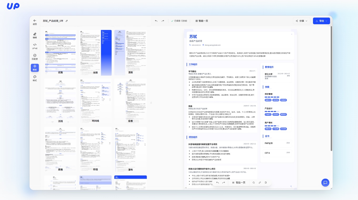Click the UP logo at top left
The width and height of the screenshot is (358, 200).
click(x=13, y=6)
